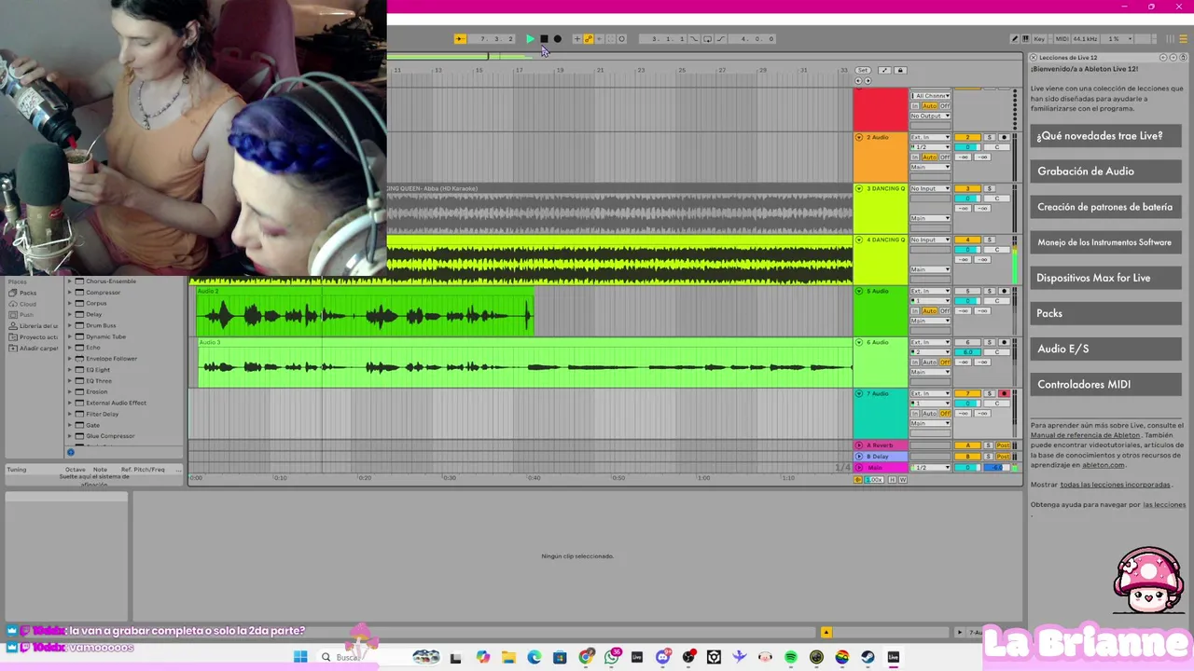Click the 6 Audio volume value field
Image resolution: width=1194 pixels, height=671 pixels.
point(967,352)
